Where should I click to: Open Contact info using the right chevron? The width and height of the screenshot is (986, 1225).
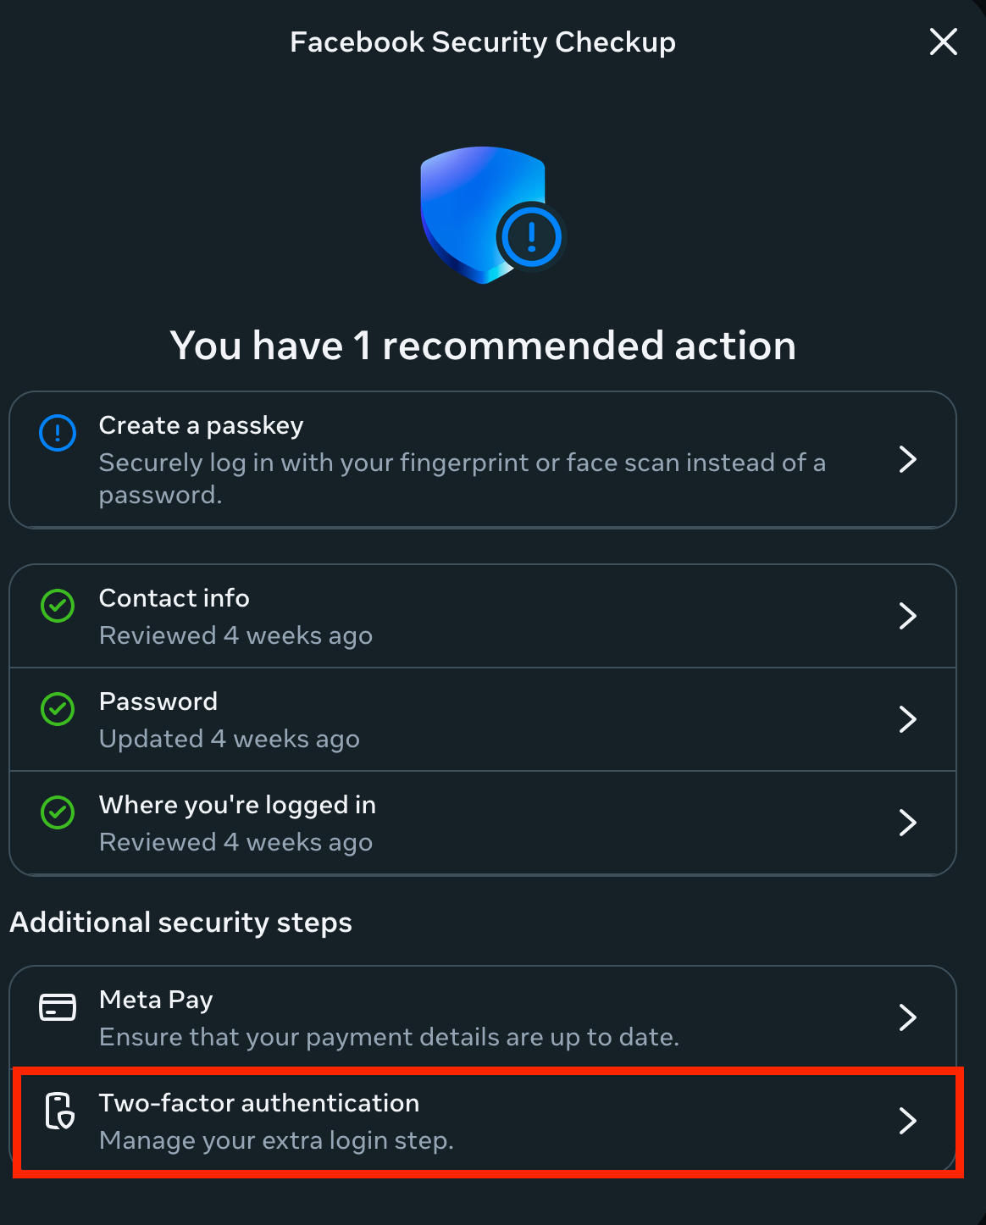click(x=907, y=616)
